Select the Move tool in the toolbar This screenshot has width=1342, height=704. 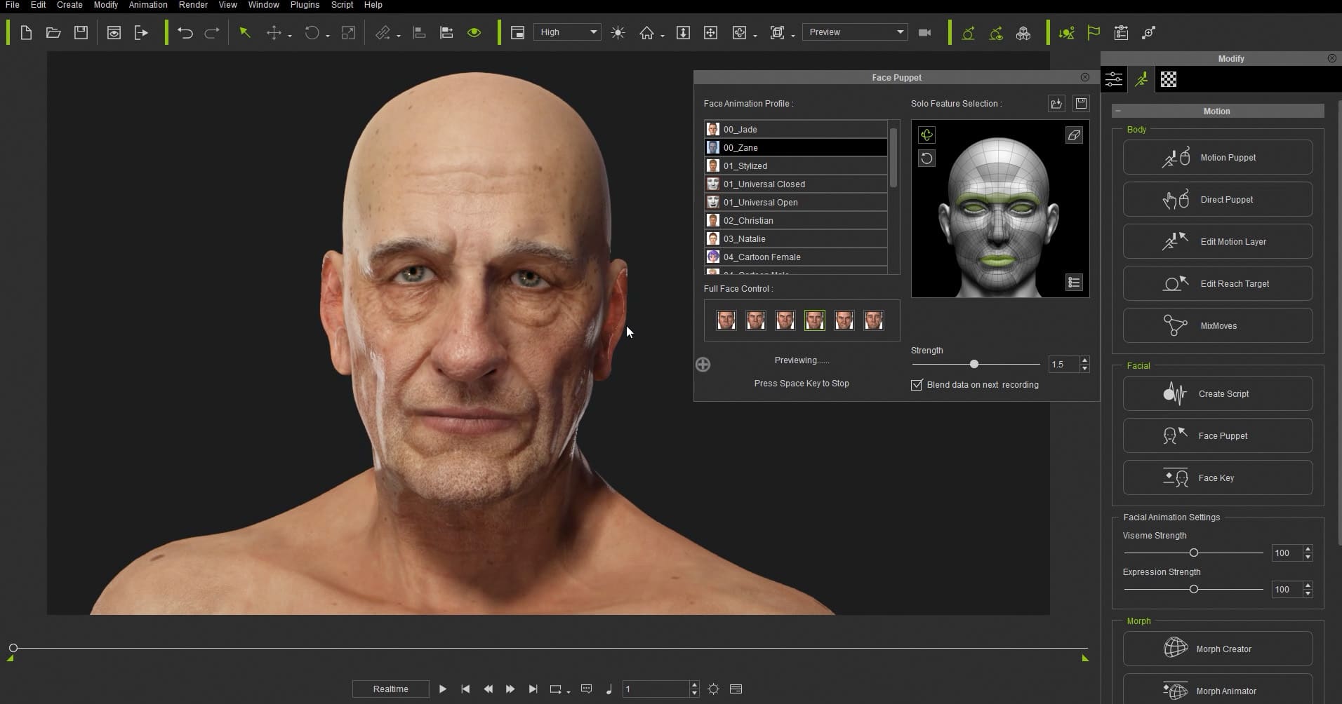pos(275,32)
